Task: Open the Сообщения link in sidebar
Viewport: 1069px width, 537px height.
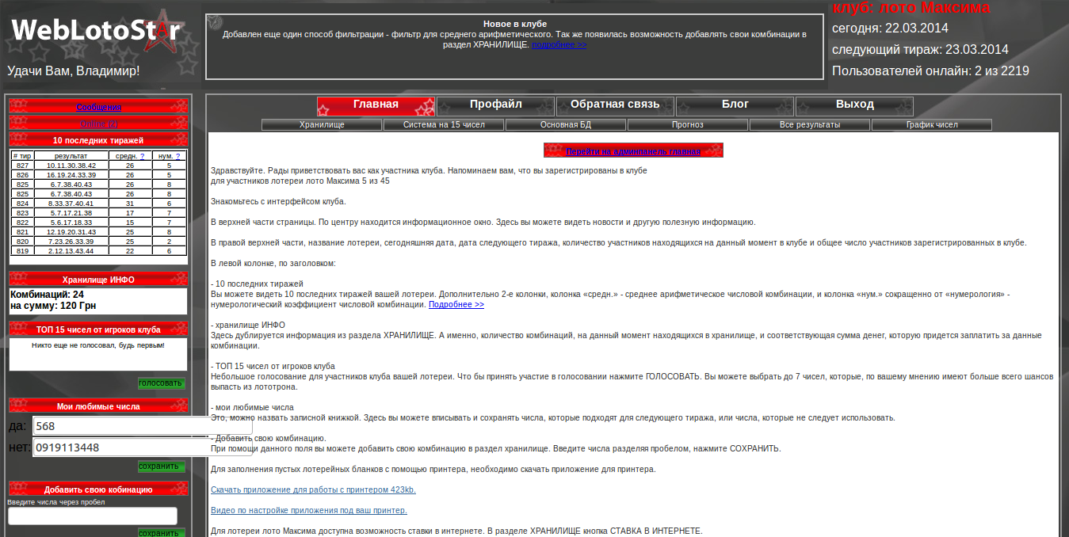Action: 98,107
